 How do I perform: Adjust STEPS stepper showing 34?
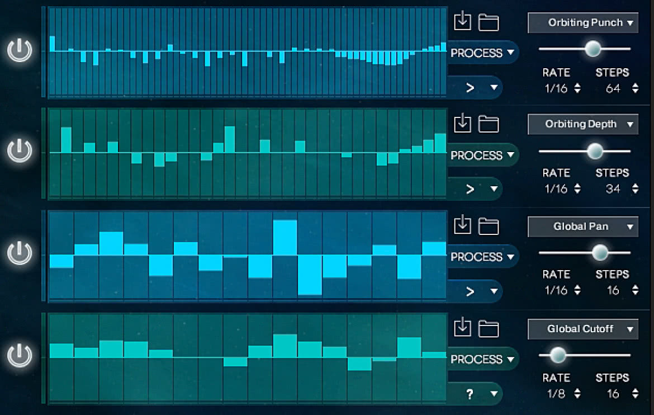(635, 188)
